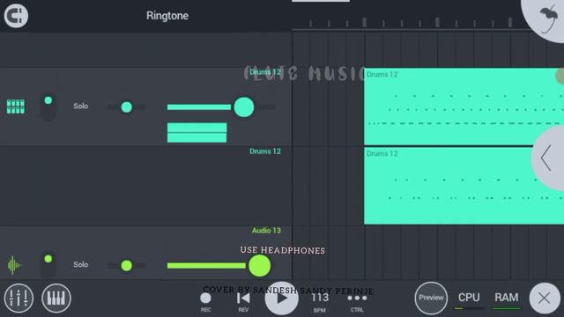This screenshot has height=317, width=564.
Task: Select second Drums 12 clip in playlist
Action: click(x=464, y=186)
